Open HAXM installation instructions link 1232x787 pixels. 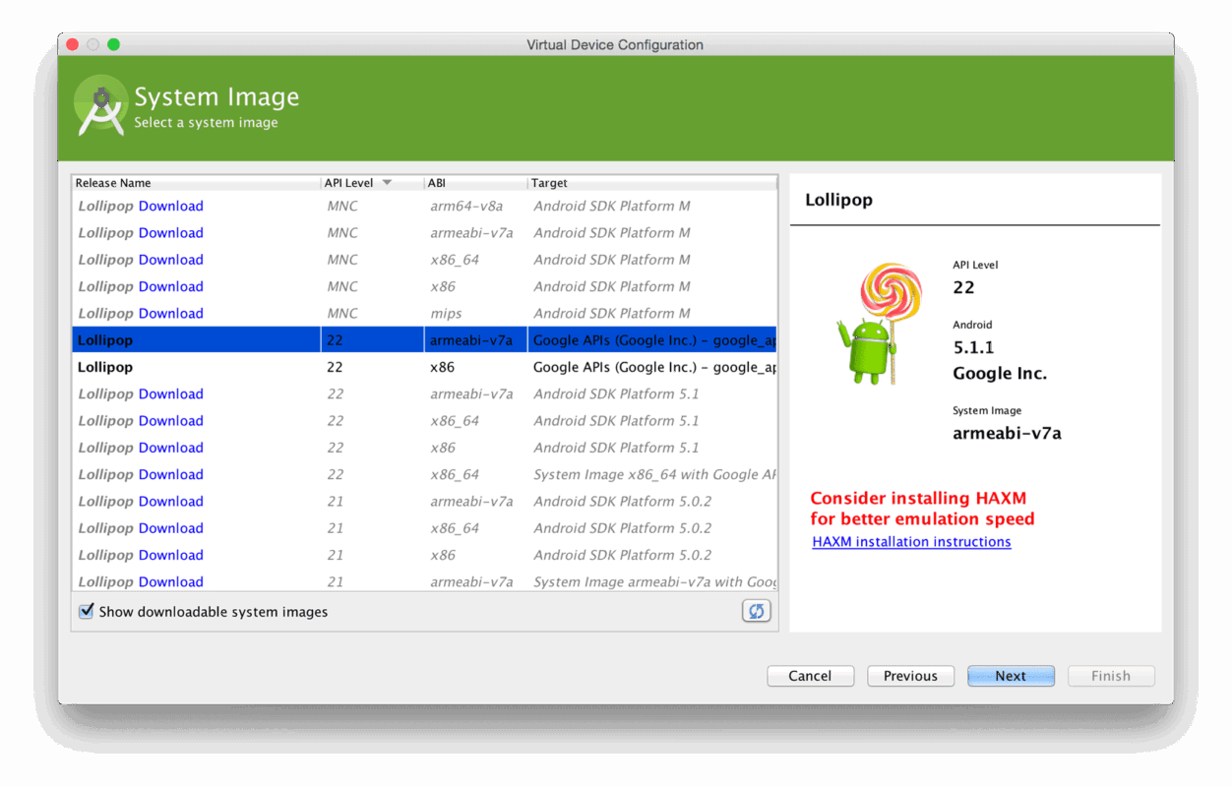point(911,542)
